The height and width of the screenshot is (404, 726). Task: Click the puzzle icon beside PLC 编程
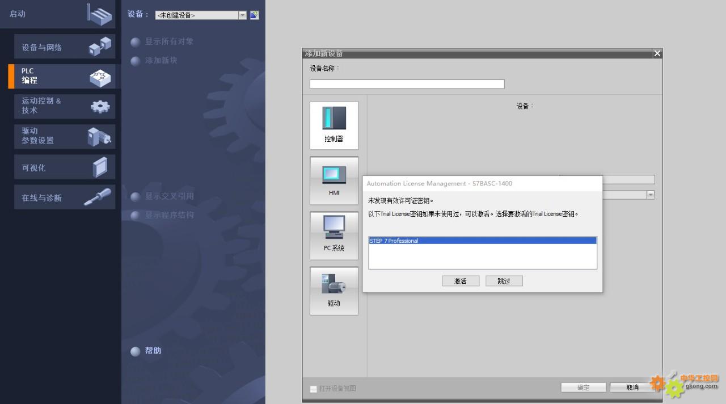[100, 78]
